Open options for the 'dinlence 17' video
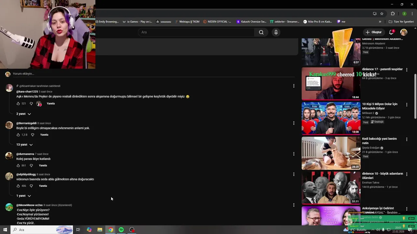Viewport: 417px width, 234px height. pos(407,70)
